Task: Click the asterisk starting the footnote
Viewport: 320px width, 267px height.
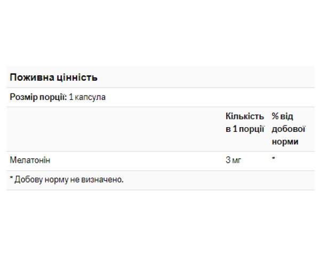Action: (x=11, y=179)
